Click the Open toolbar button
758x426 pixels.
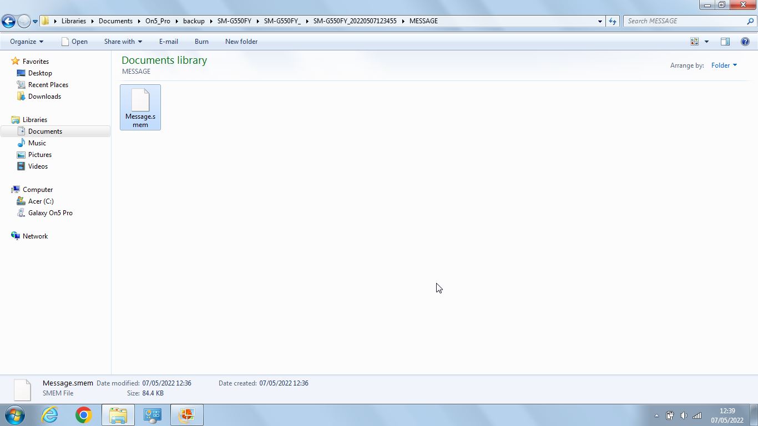click(x=74, y=42)
